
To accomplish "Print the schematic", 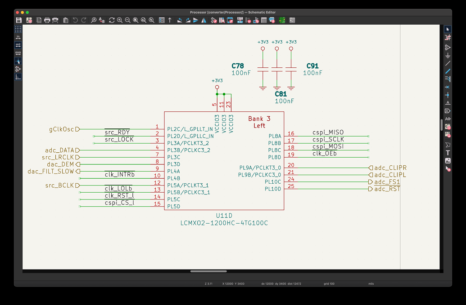I will tap(47, 20).
